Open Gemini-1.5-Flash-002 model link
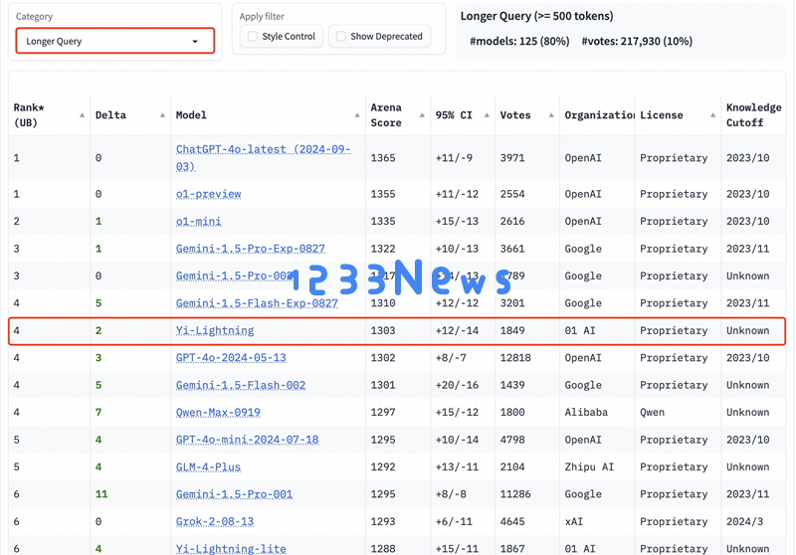The height and width of the screenshot is (555, 796). 241,385
